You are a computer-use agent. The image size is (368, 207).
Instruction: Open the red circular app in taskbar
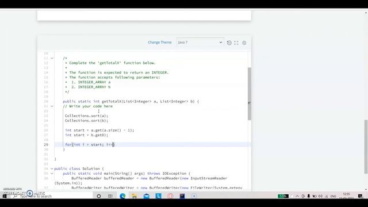(x=170, y=196)
